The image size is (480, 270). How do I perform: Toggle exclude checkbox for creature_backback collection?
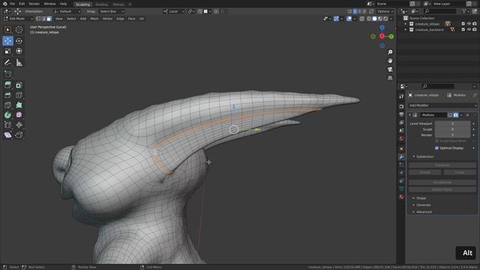pyautogui.click(x=463, y=30)
